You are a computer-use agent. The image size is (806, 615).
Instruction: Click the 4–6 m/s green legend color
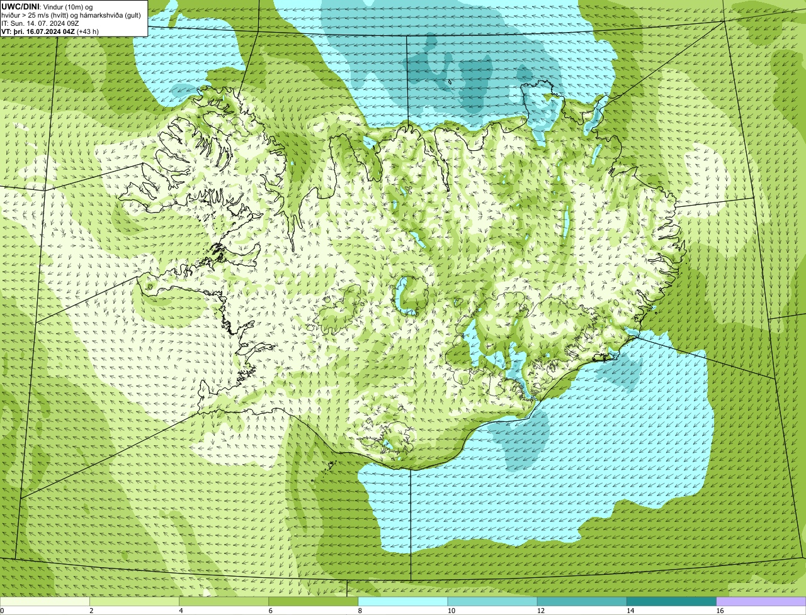224,602
